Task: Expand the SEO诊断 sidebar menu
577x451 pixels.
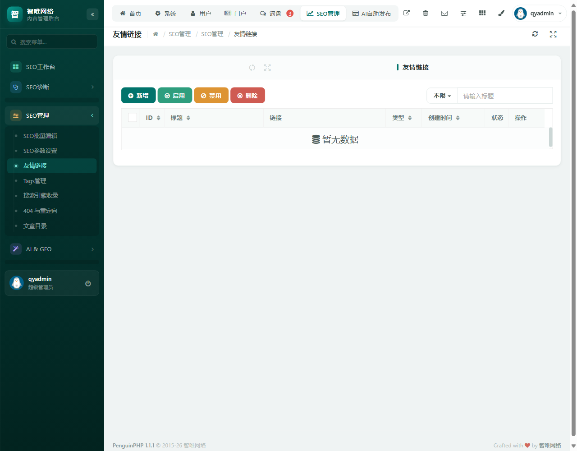Action: point(52,87)
